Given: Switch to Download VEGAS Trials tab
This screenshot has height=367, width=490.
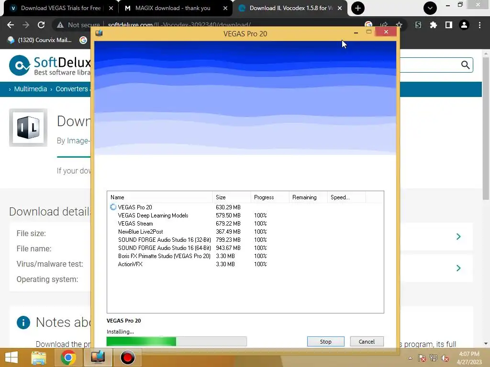Looking at the screenshot, I should click(61, 8).
